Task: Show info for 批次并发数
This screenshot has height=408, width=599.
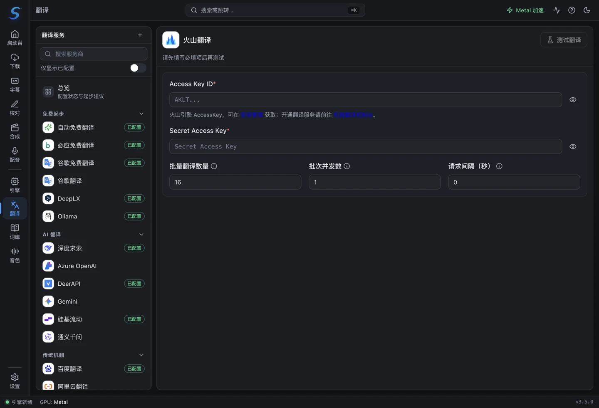Action: [347, 166]
